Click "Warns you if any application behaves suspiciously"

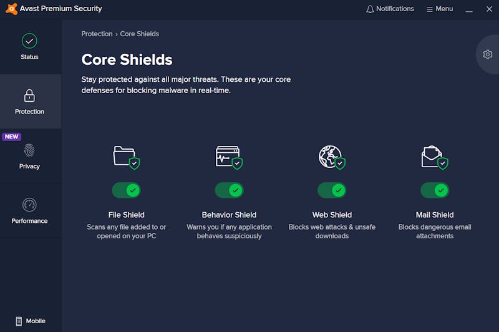click(229, 232)
